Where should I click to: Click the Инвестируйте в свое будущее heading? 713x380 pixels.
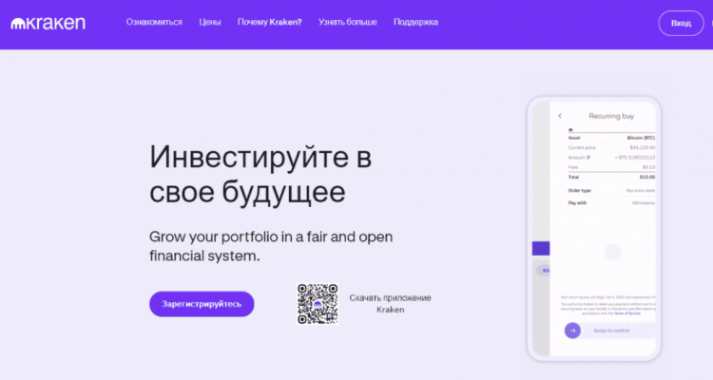pyautogui.click(x=260, y=174)
